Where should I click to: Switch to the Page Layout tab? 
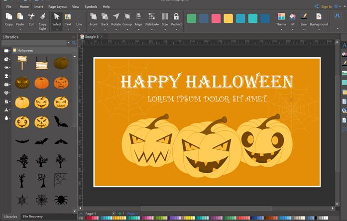[57, 6]
